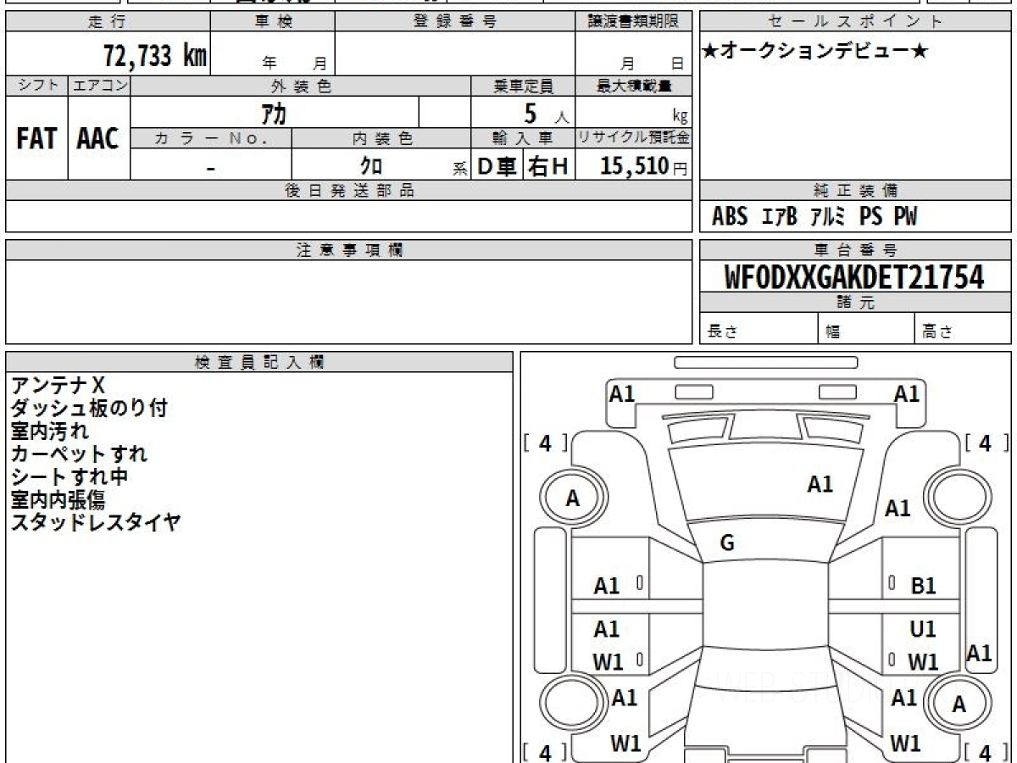Image resolution: width=1017 pixels, height=763 pixels.
Task: Select the AAC air conditioner value
Action: pos(98,138)
